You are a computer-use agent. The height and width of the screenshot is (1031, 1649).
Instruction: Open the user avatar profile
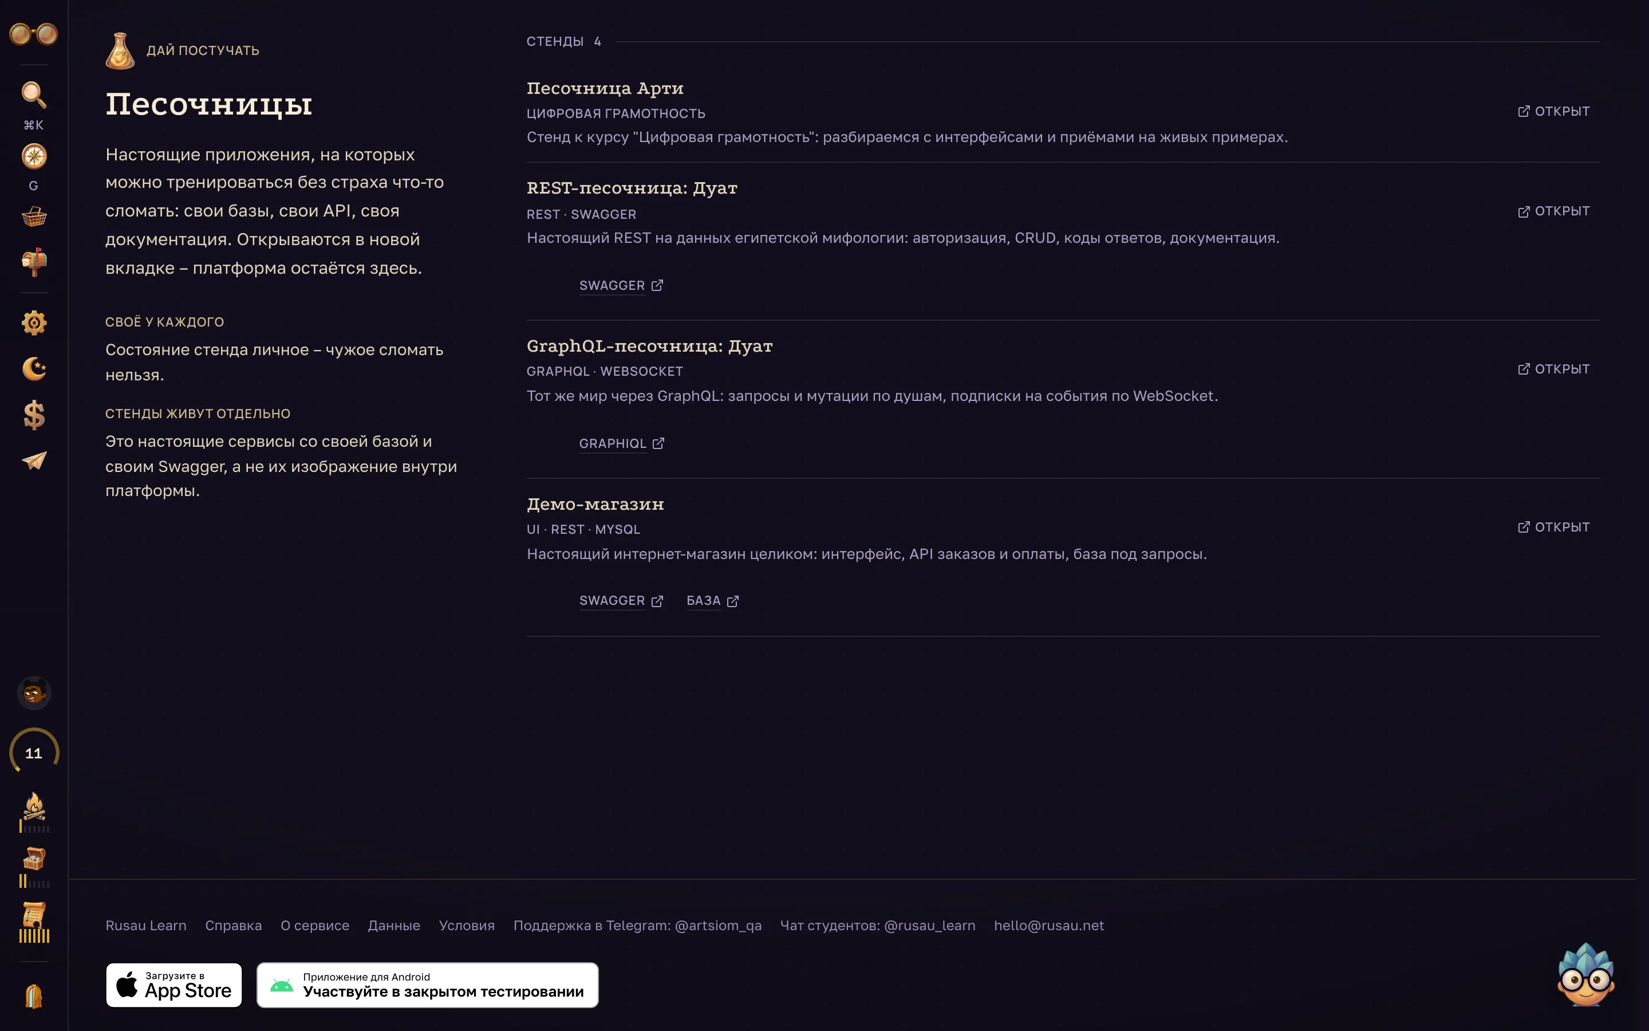[33, 694]
